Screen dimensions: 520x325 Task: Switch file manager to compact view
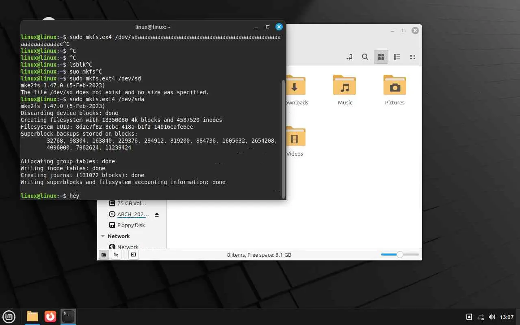pyautogui.click(x=413, y=57)
